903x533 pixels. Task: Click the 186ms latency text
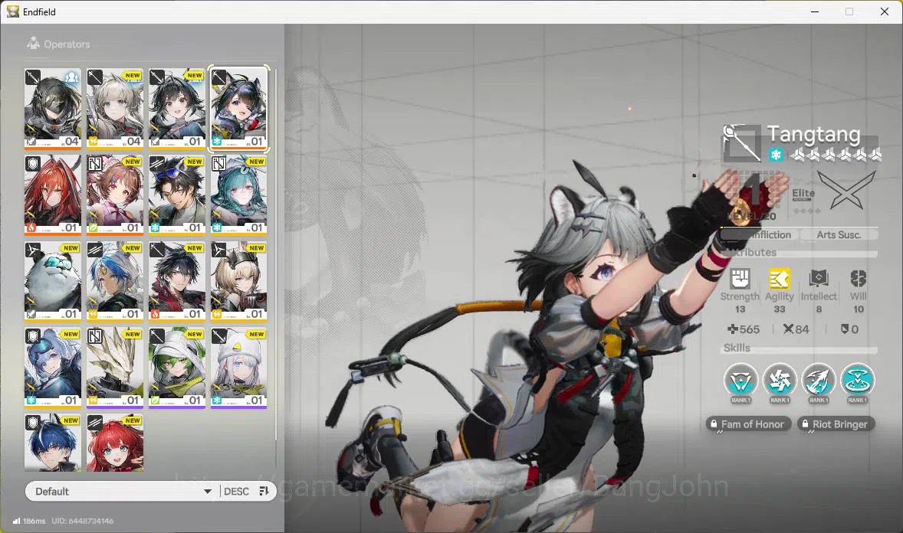34,521
